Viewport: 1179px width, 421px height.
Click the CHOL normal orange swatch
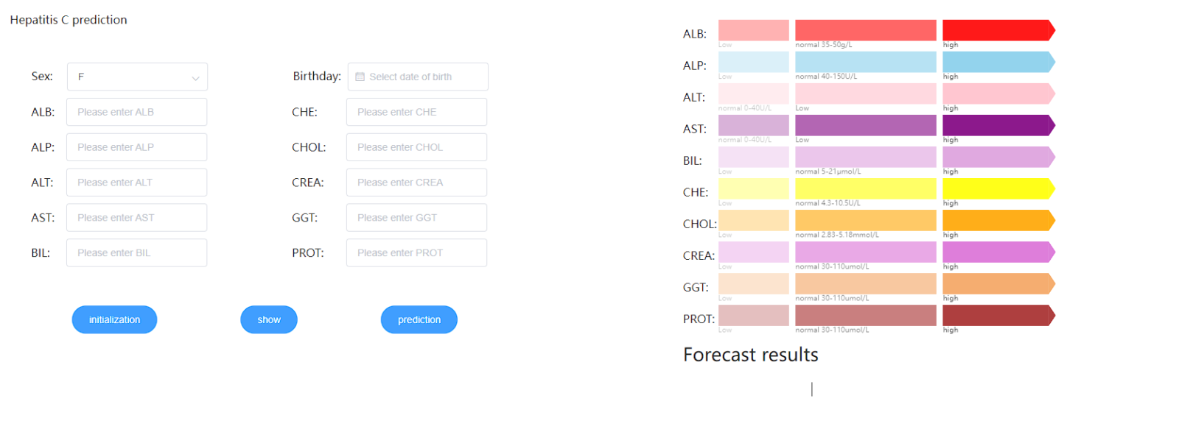[x=865, y=220]
